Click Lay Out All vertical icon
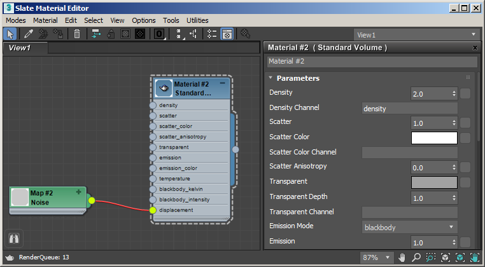The width and height of the screenshot is (485, 267). point(179,34)
